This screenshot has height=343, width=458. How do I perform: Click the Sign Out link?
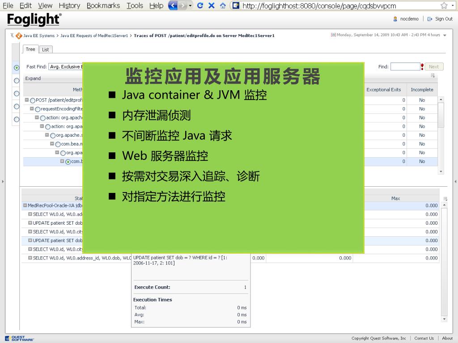(444, 19)
